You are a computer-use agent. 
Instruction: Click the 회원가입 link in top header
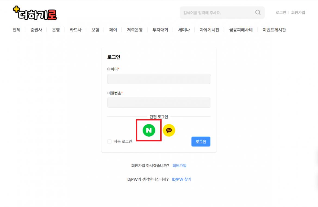(x=298, y=12)
